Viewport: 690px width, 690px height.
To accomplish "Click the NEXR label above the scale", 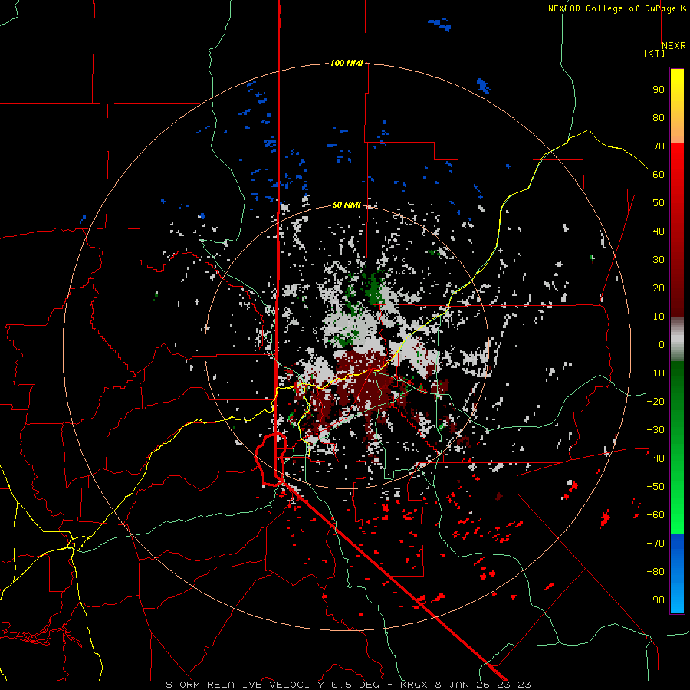I will [x=674, y=46].
